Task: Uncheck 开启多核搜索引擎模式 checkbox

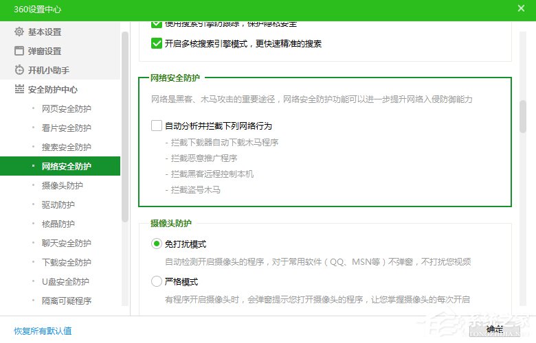Action: tap(156, 44)
